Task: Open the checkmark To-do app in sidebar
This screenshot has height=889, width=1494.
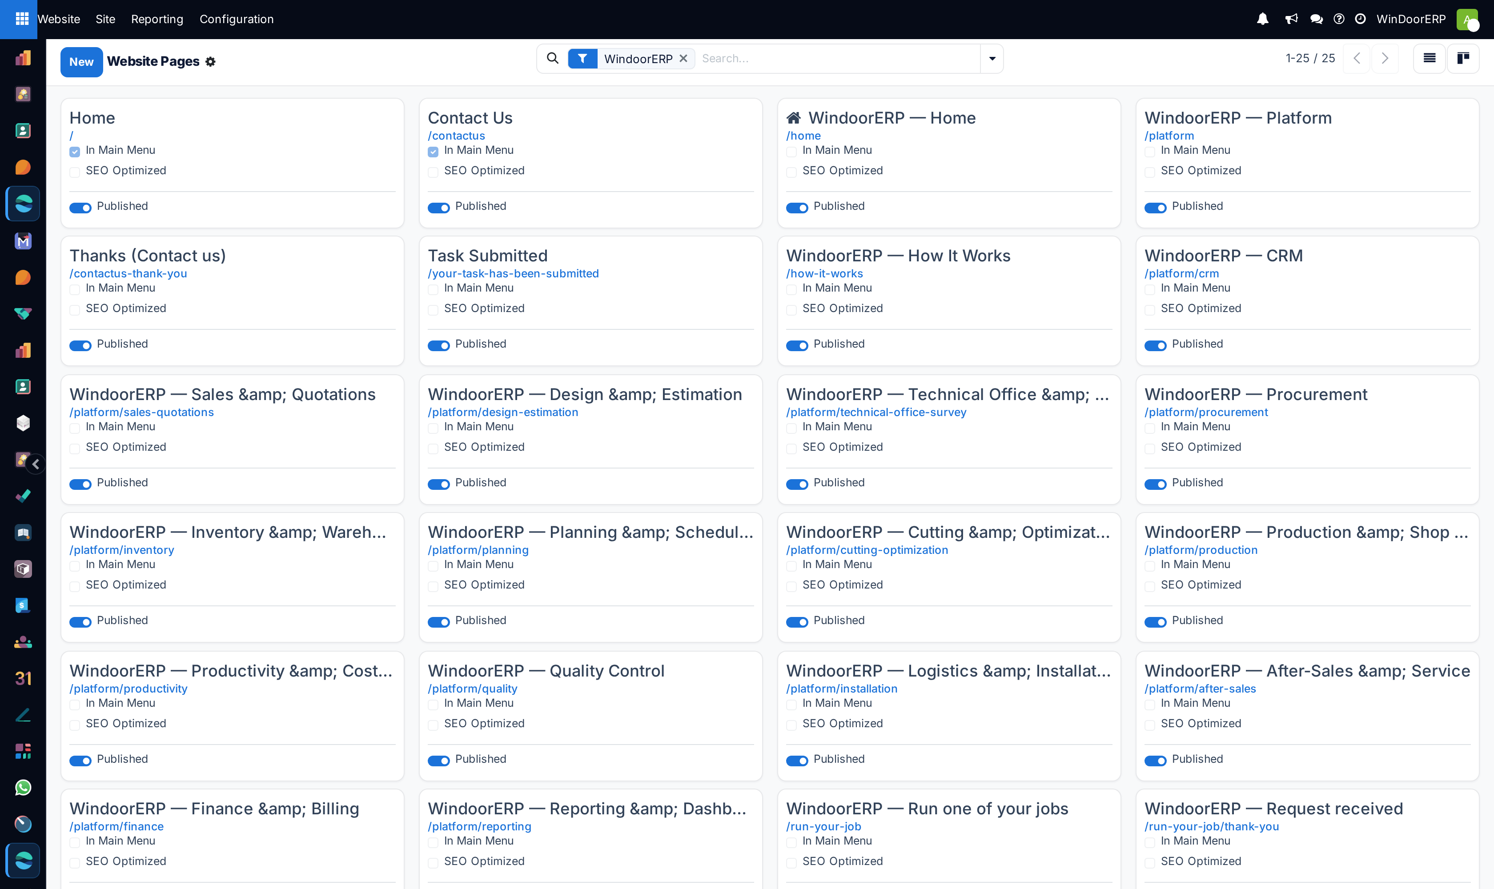Action: pos(23,496)
